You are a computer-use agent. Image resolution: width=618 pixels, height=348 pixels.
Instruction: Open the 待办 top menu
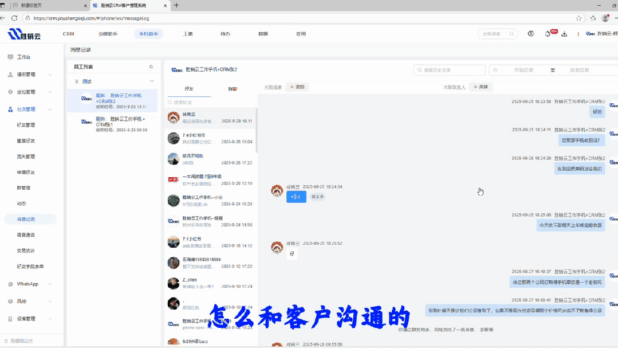[226, 34]
